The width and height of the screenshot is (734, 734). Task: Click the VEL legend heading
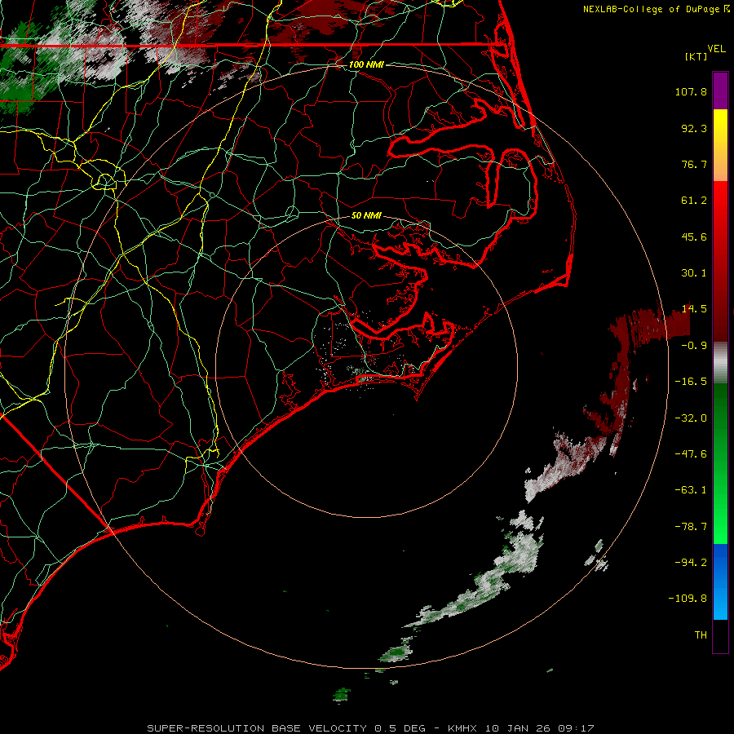tap(716, 49)
